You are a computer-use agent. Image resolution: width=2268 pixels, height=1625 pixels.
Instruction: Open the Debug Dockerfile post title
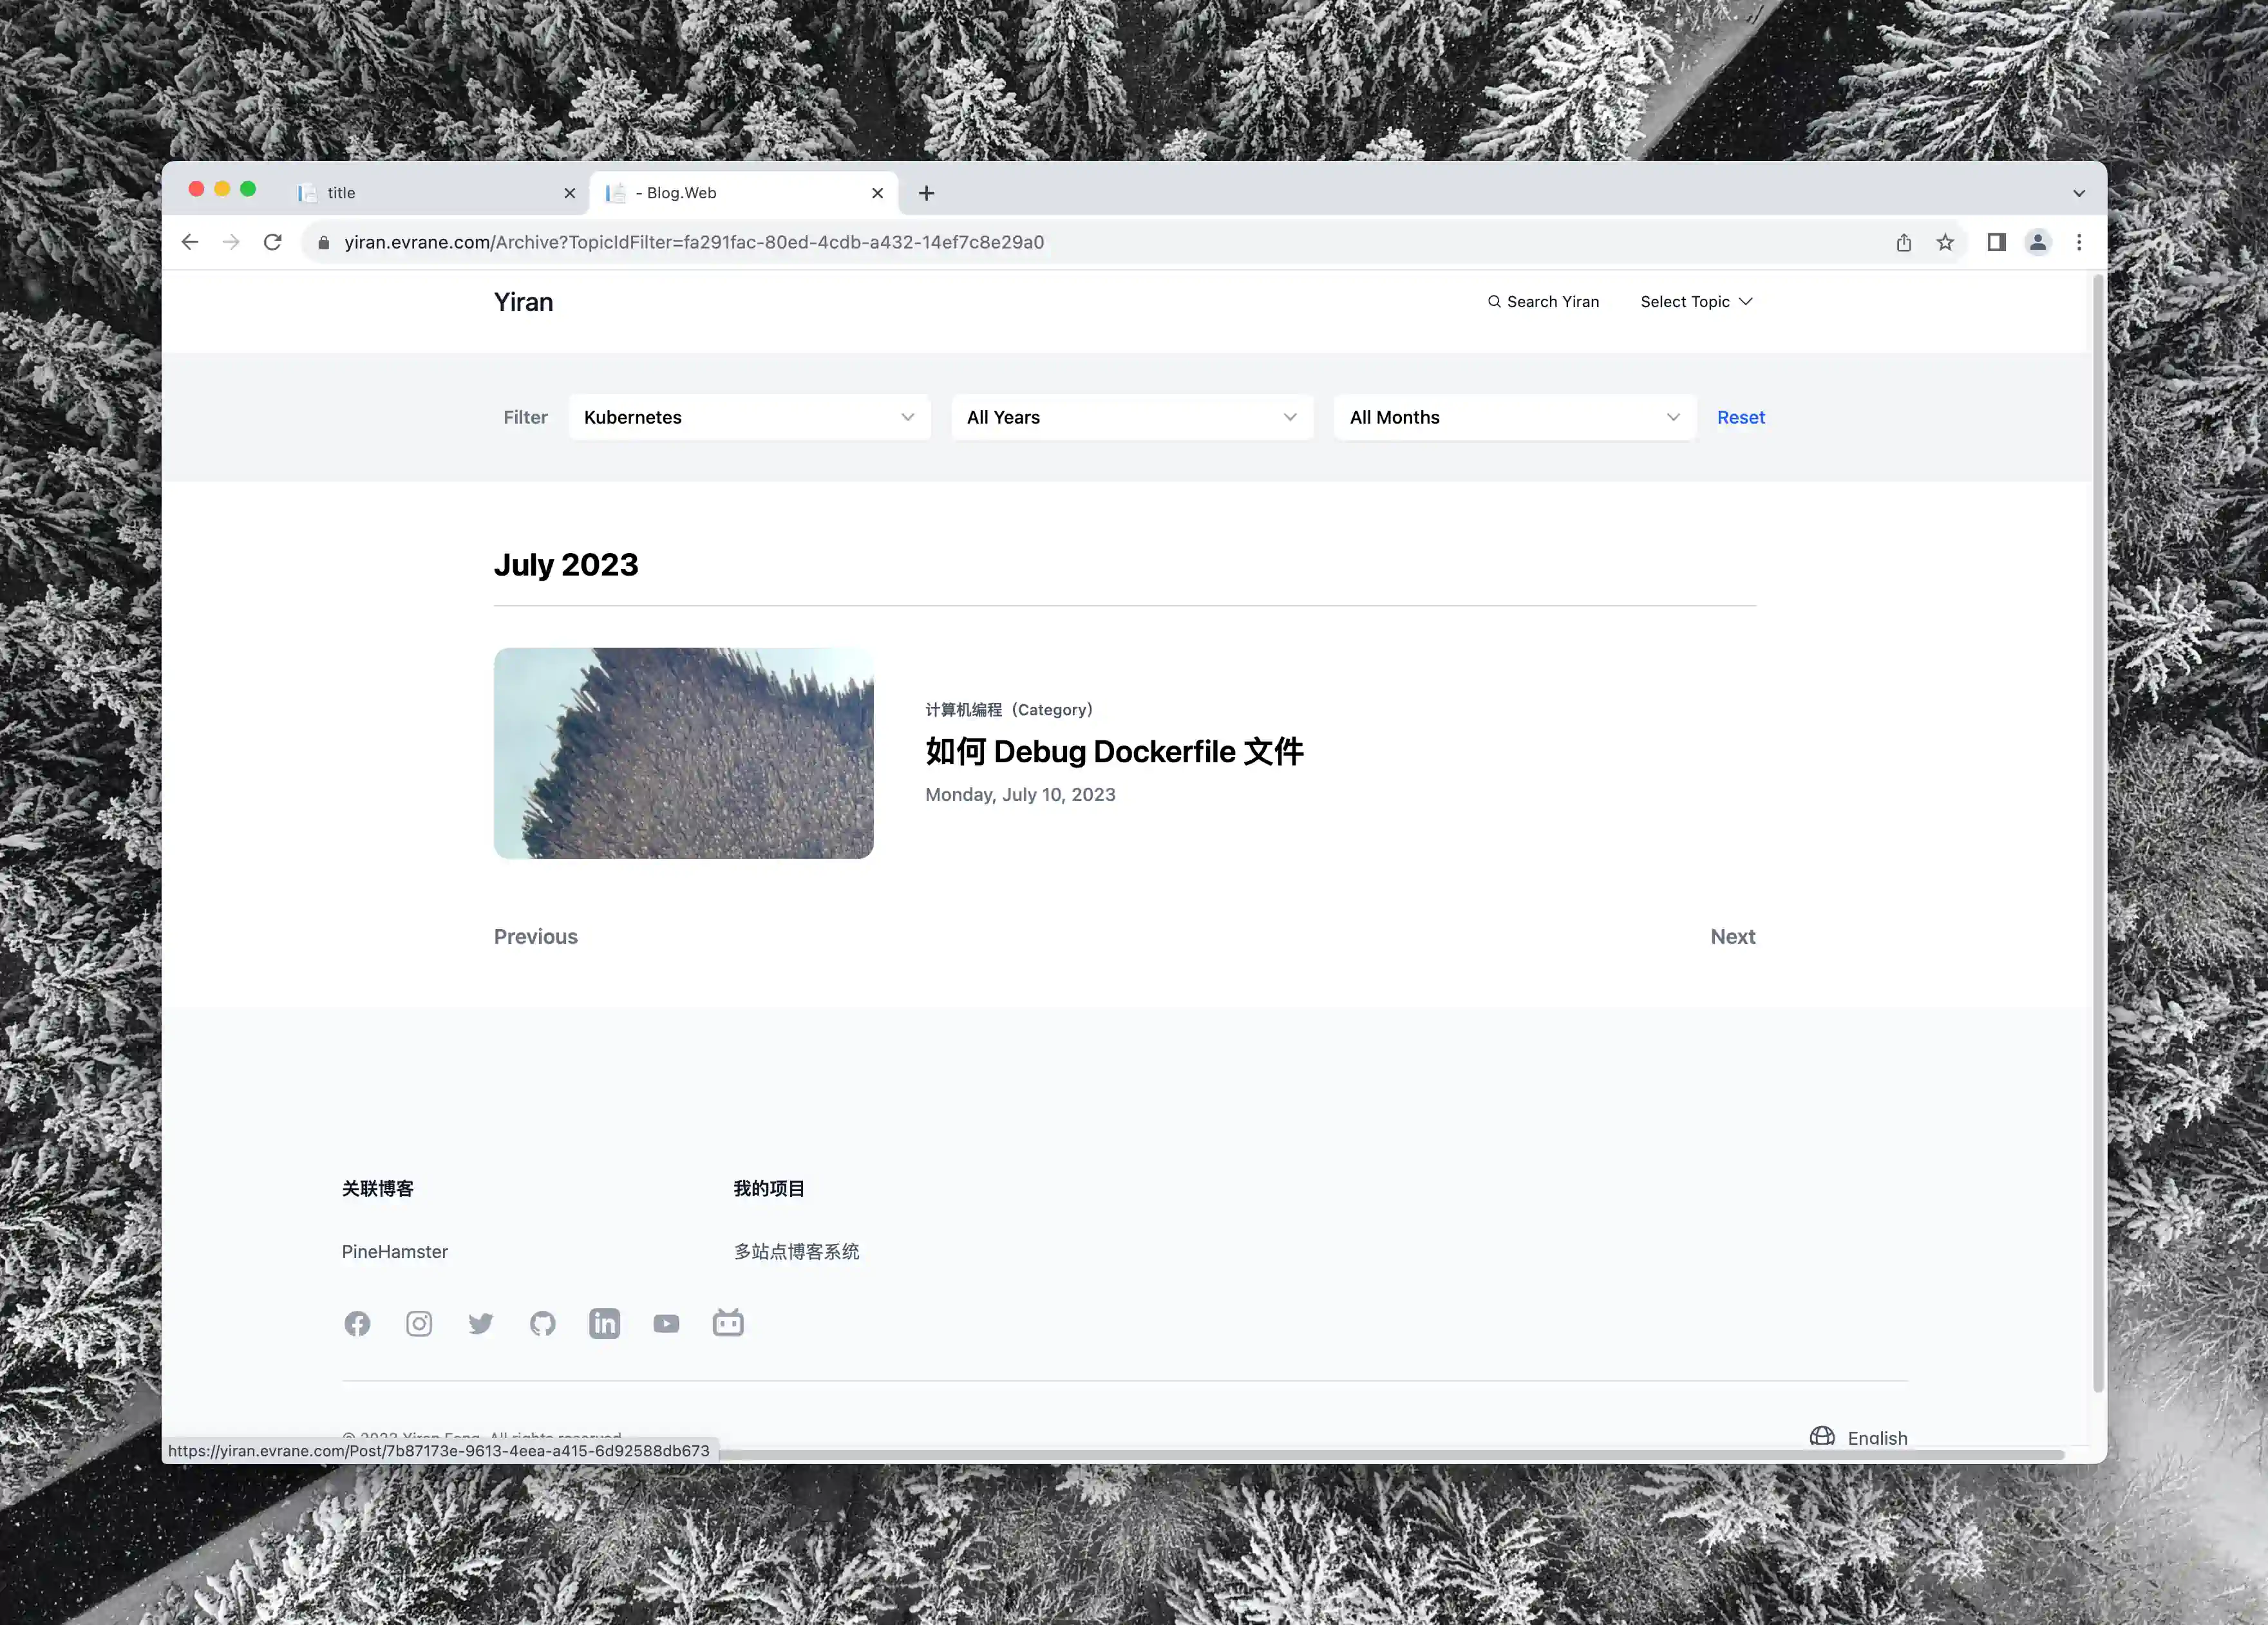1114,751
